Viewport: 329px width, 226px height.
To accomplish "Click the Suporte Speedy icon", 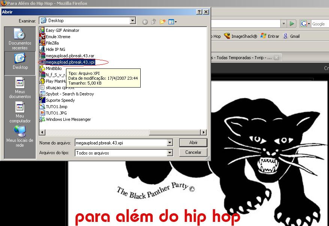I will tap(42, 100).
